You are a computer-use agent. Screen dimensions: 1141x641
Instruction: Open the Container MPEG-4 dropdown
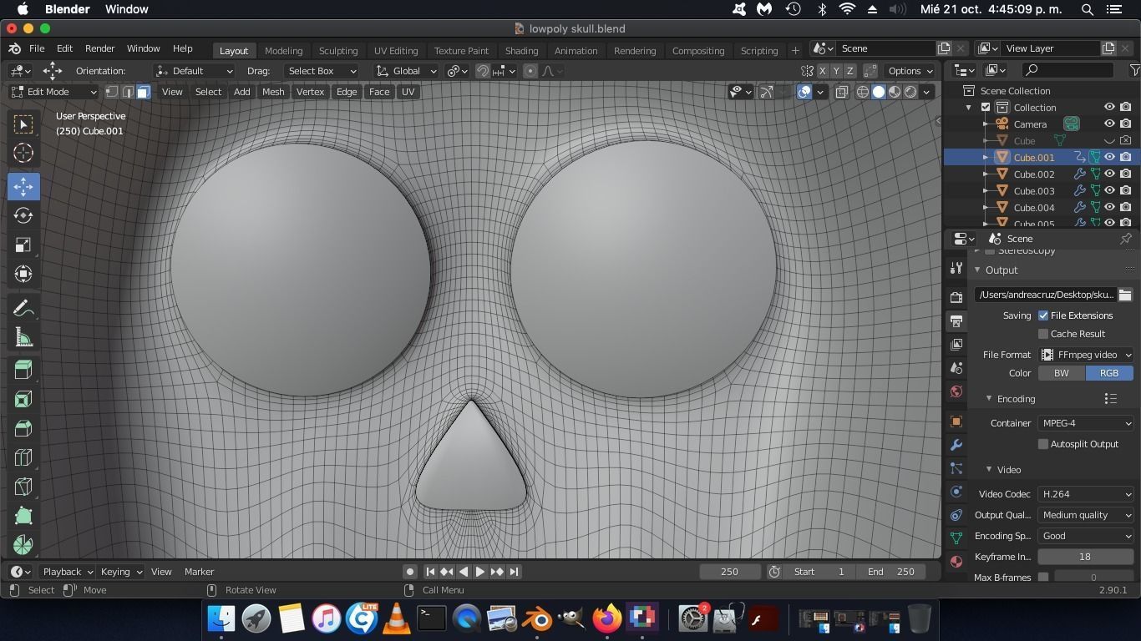tap(1086, 423)
